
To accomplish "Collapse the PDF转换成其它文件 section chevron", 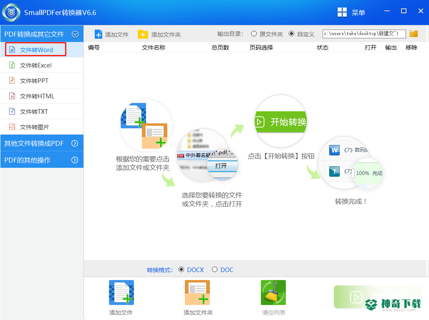I will [x=75, y=34].
